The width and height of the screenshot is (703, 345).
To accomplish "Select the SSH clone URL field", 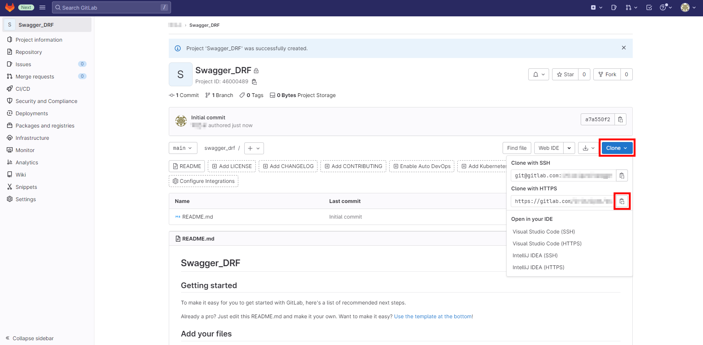I will pos(564,175).
